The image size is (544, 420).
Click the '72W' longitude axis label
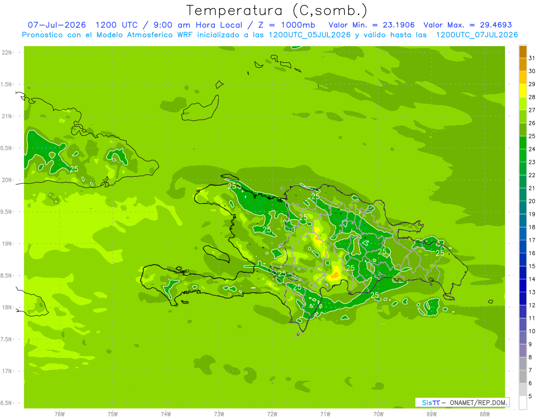[272, 414]
